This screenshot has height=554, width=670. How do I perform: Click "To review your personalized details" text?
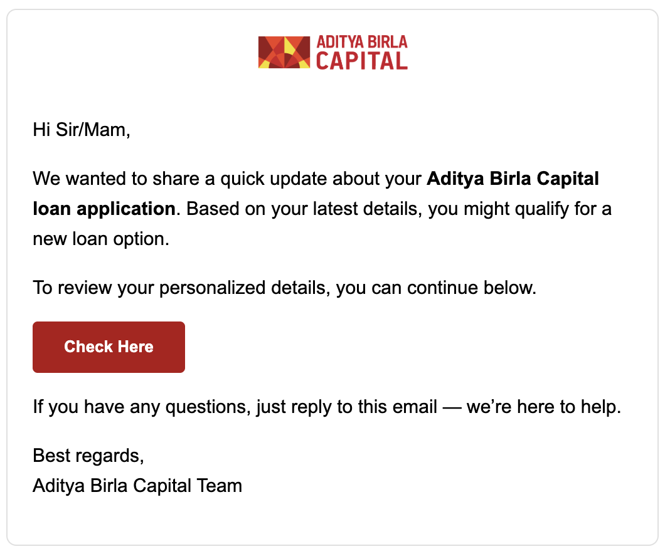[181, 288]
